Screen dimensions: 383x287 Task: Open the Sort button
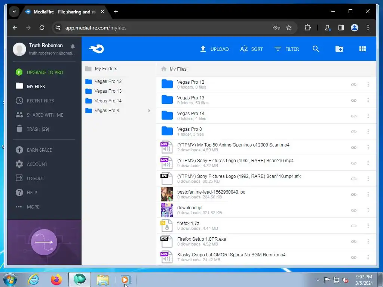click(251, 49)
